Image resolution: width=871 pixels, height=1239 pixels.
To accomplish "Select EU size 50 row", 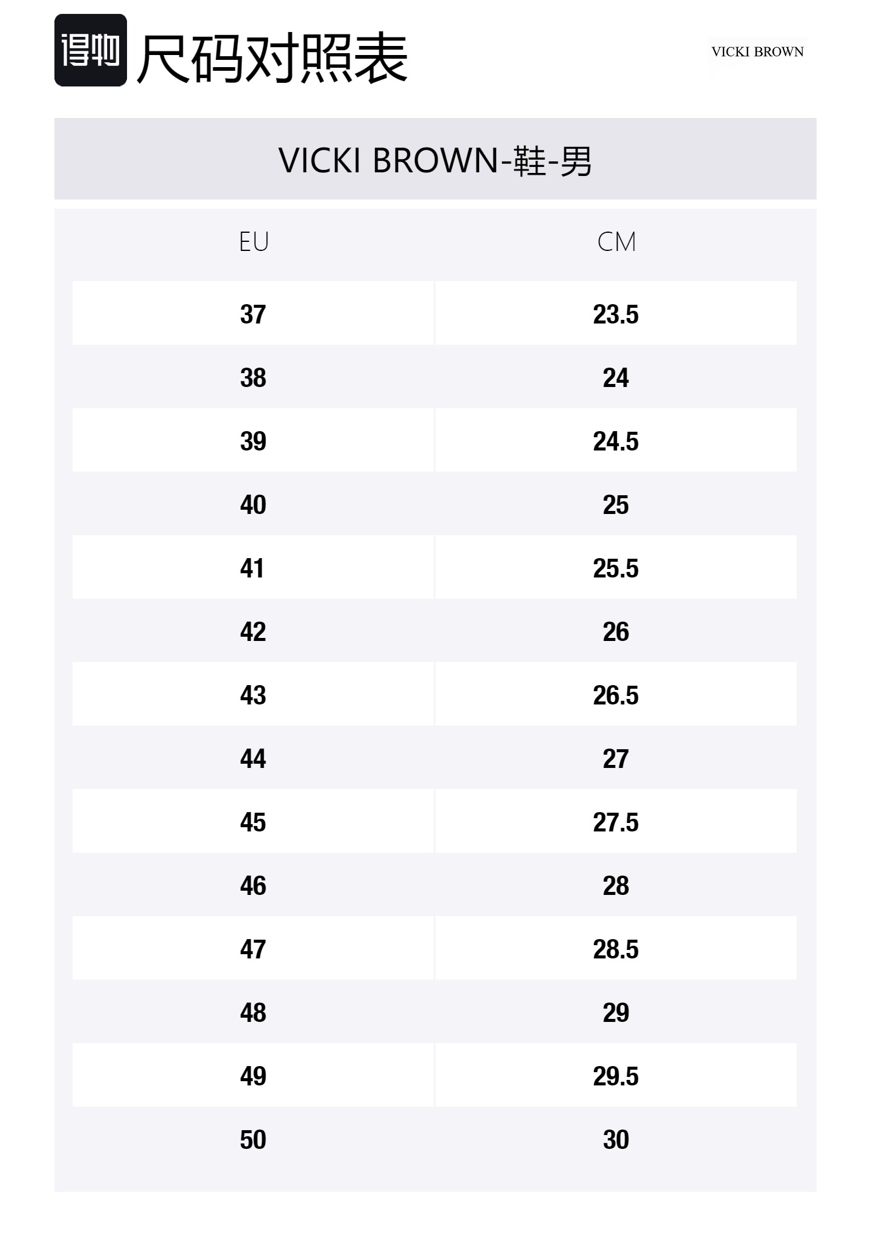I will tap(253, 1140).
